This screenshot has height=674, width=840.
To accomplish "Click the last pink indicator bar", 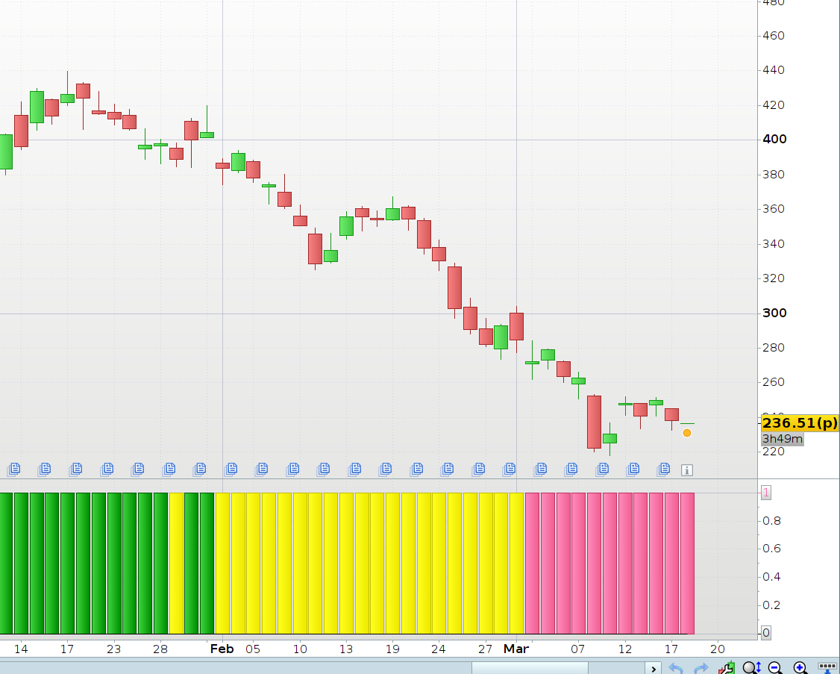I will (687, 563).
